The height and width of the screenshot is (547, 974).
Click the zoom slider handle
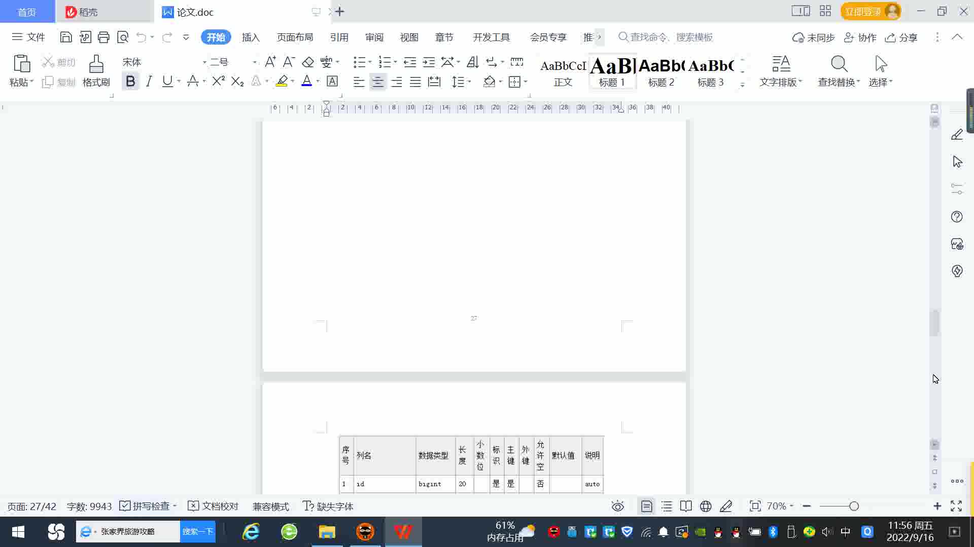(x=854, y=506)
